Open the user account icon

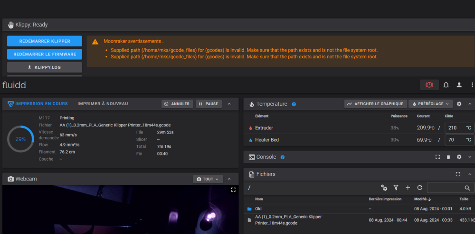(x=459, y=85)
